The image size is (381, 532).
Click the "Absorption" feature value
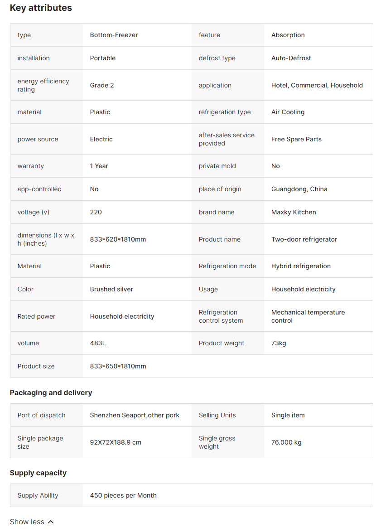click(x=288, y=35)
